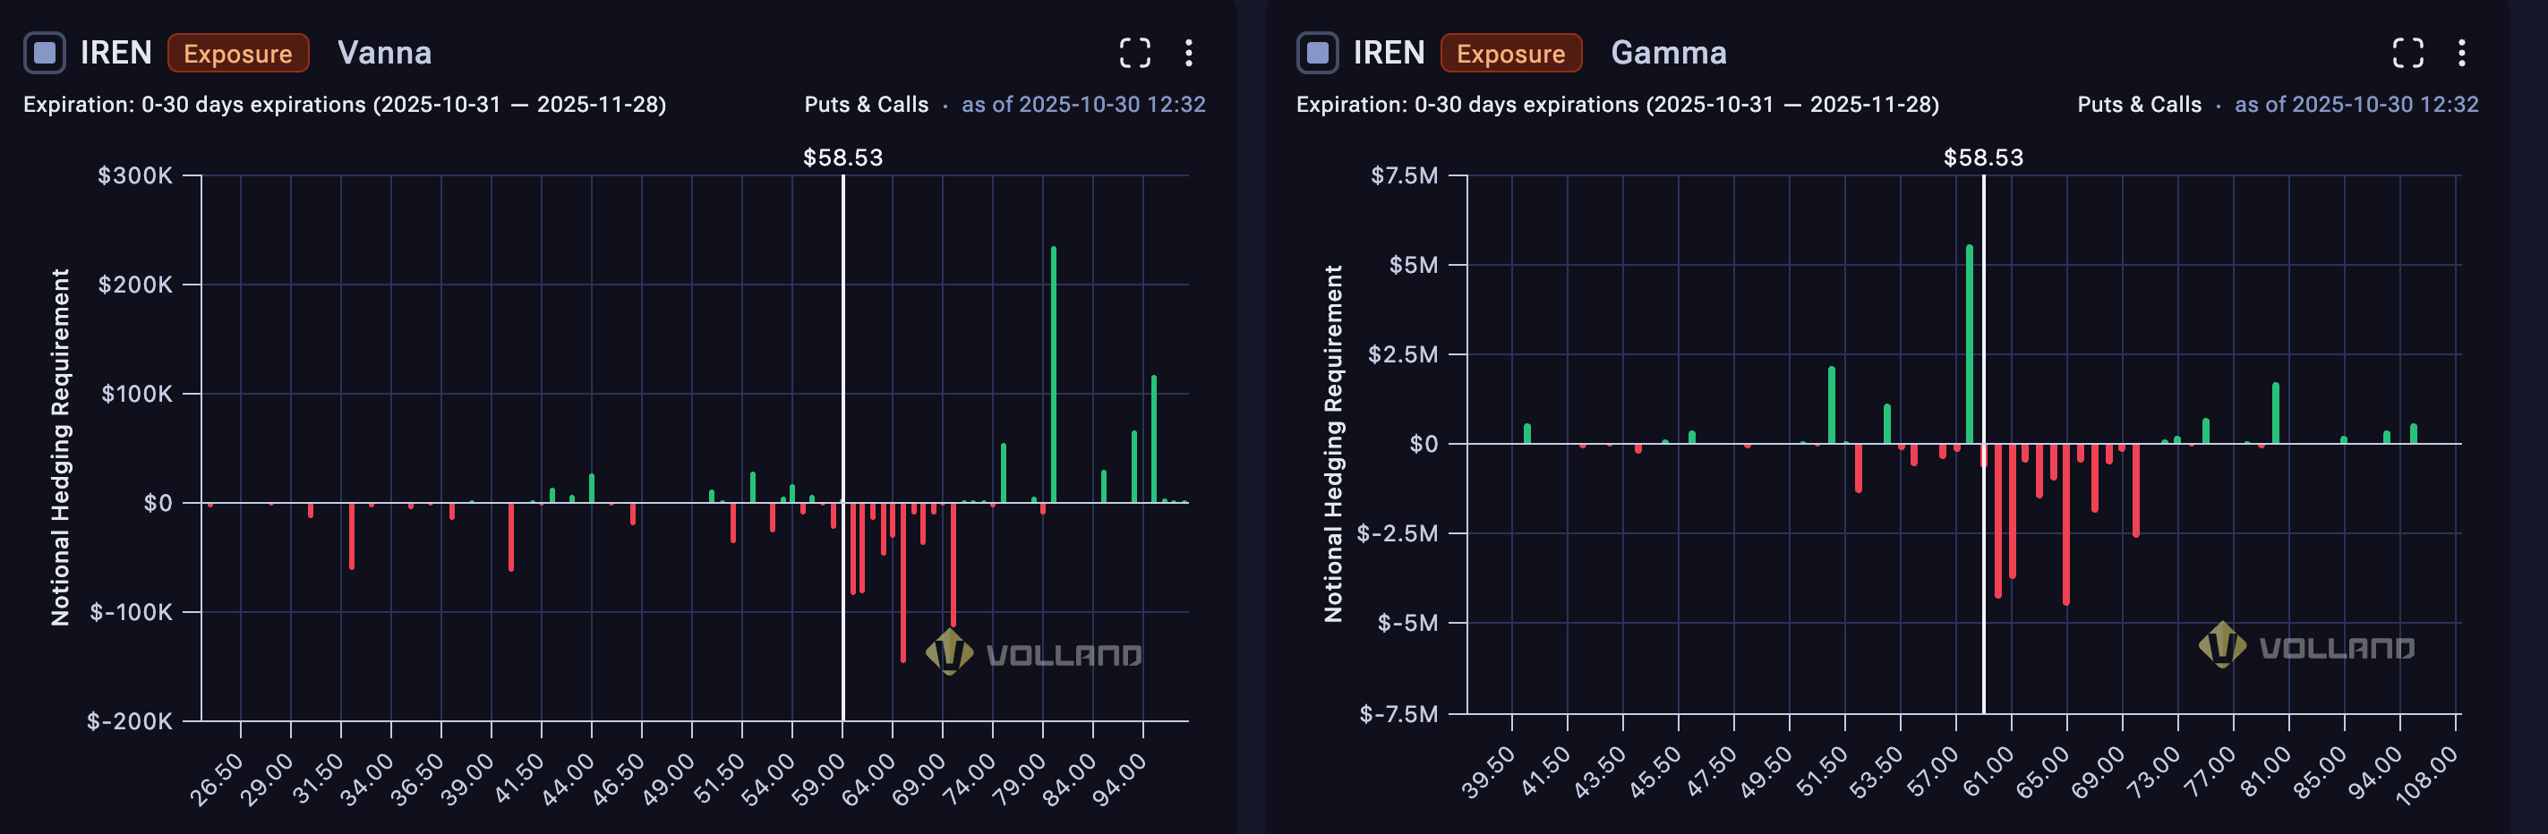Click the $5M Gamma y-axis label
The width and height of the screenshot is (2548, 834).
click(x=1414, y=265)
